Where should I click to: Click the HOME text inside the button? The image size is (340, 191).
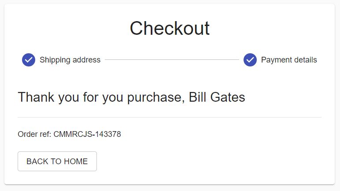click(76, 162)
